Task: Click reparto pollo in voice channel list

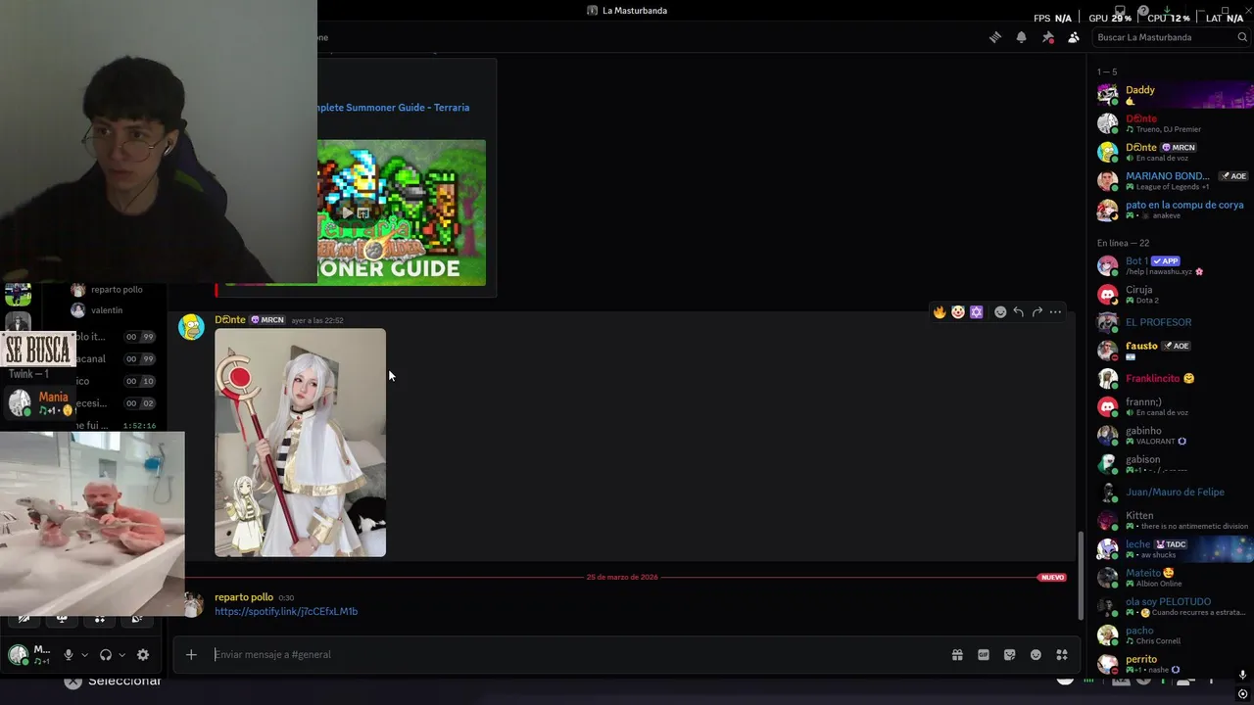Action: pyautogui.click(x=117, y=290)
